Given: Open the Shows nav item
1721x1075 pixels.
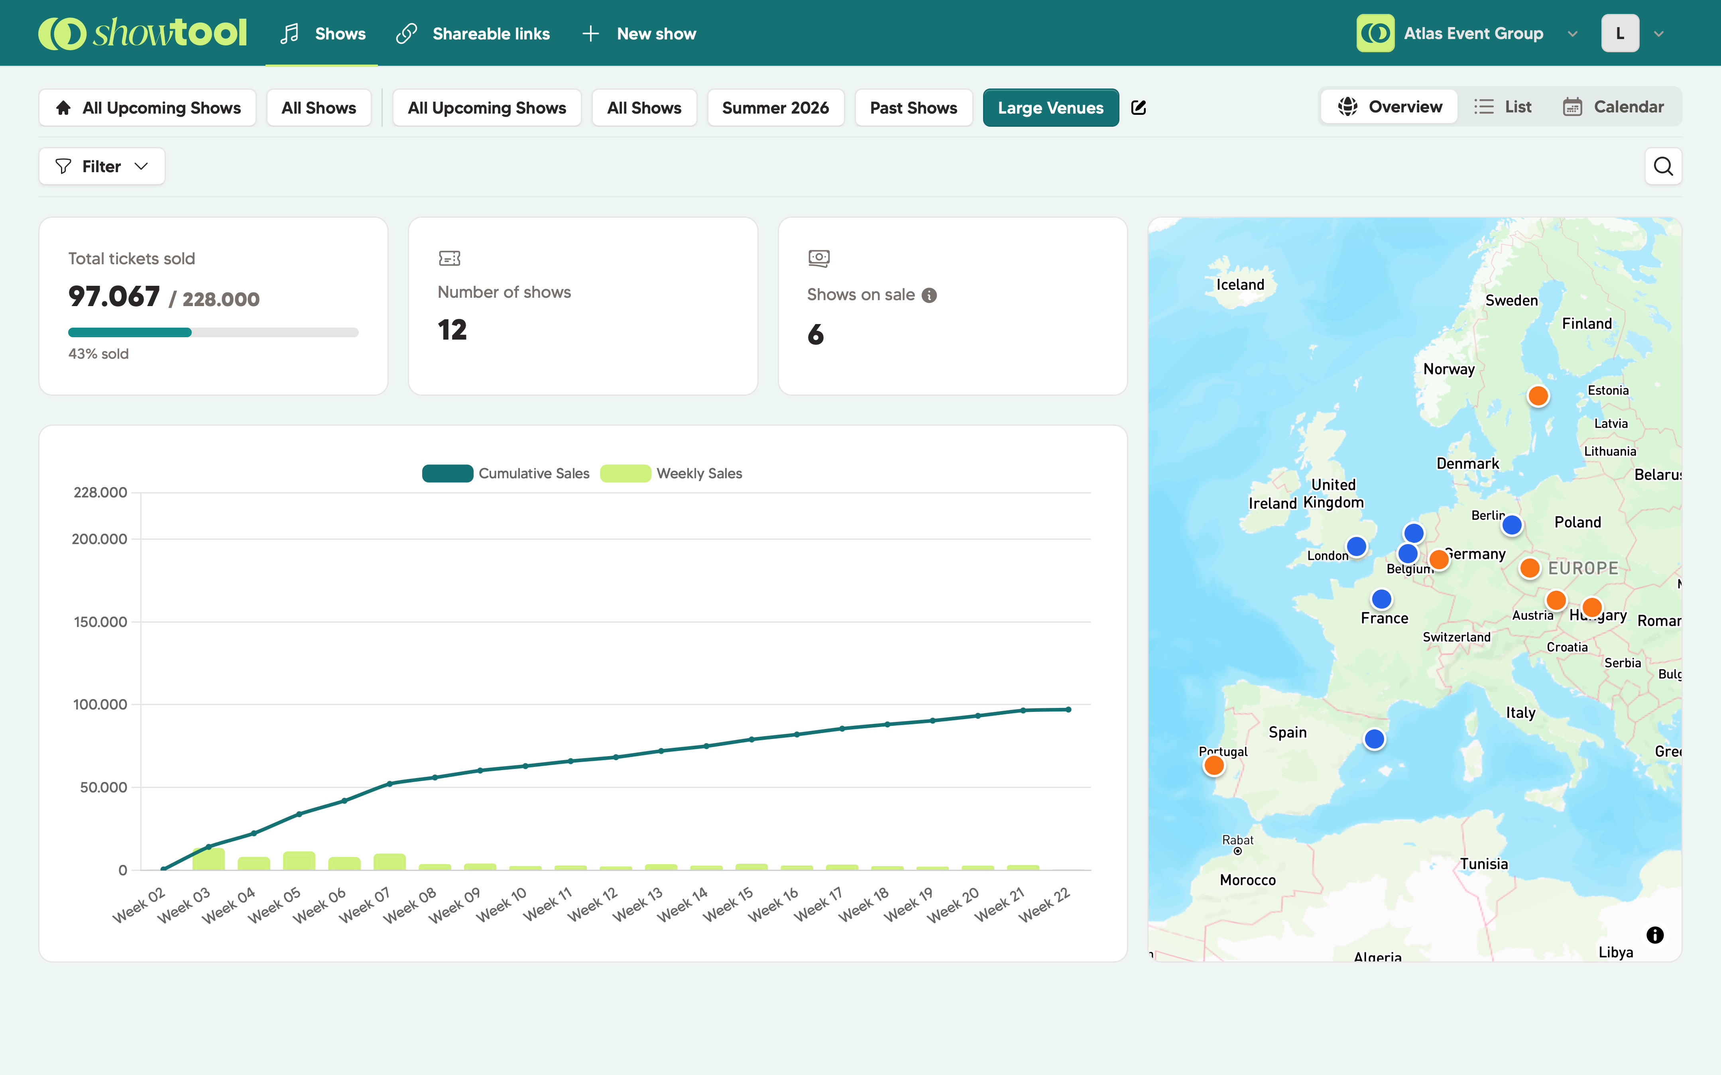Looking at the screenshot, I should 322,33.
